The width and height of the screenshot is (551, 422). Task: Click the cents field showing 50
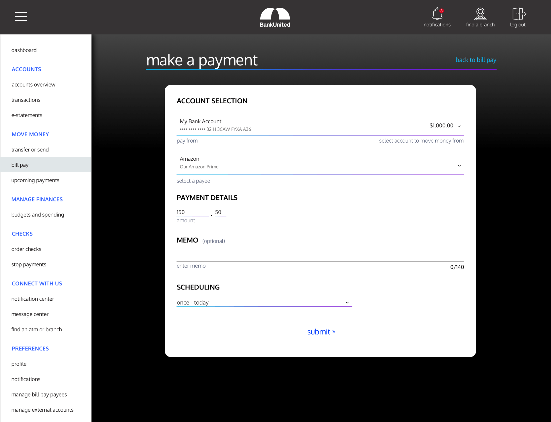pos(220,212)
